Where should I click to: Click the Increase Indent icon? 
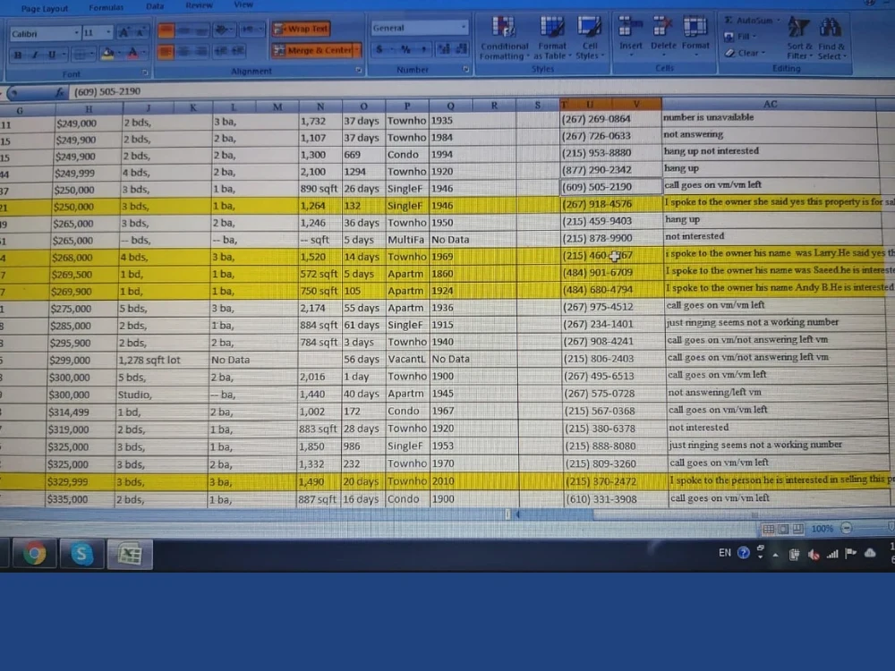(x=237, y=51)
